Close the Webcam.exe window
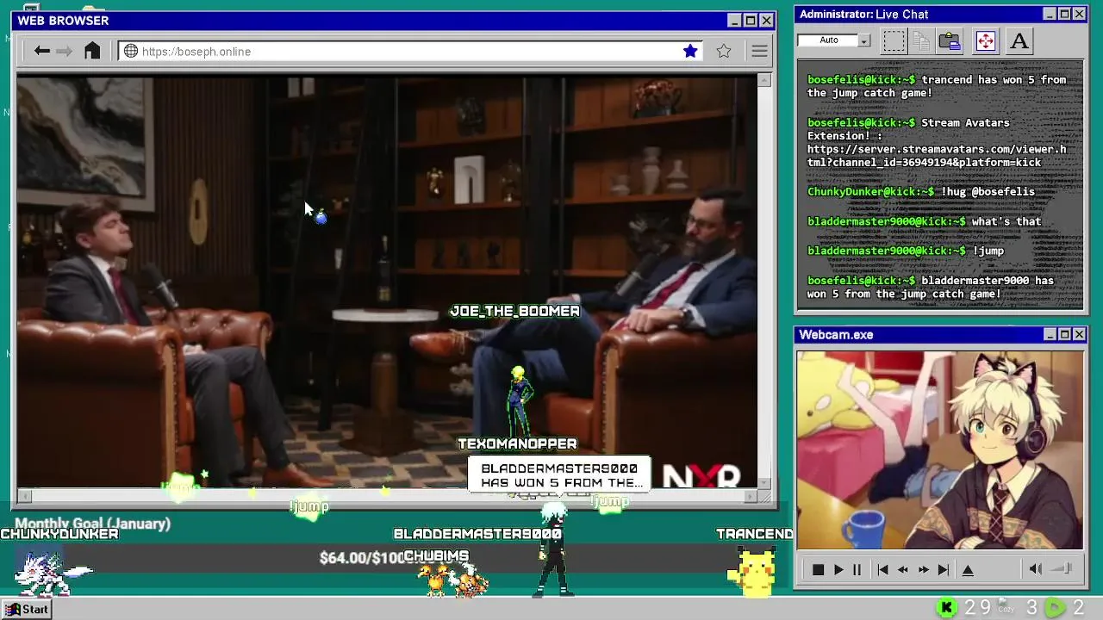This screenshot has width=1103, height=620. 1079,334
